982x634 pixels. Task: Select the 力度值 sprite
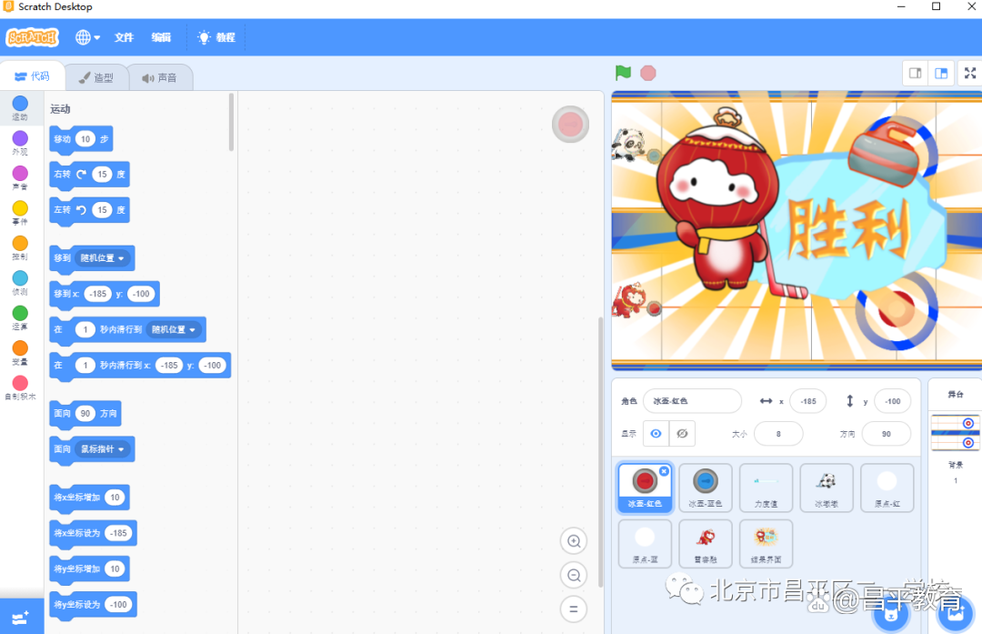point(766,488)
